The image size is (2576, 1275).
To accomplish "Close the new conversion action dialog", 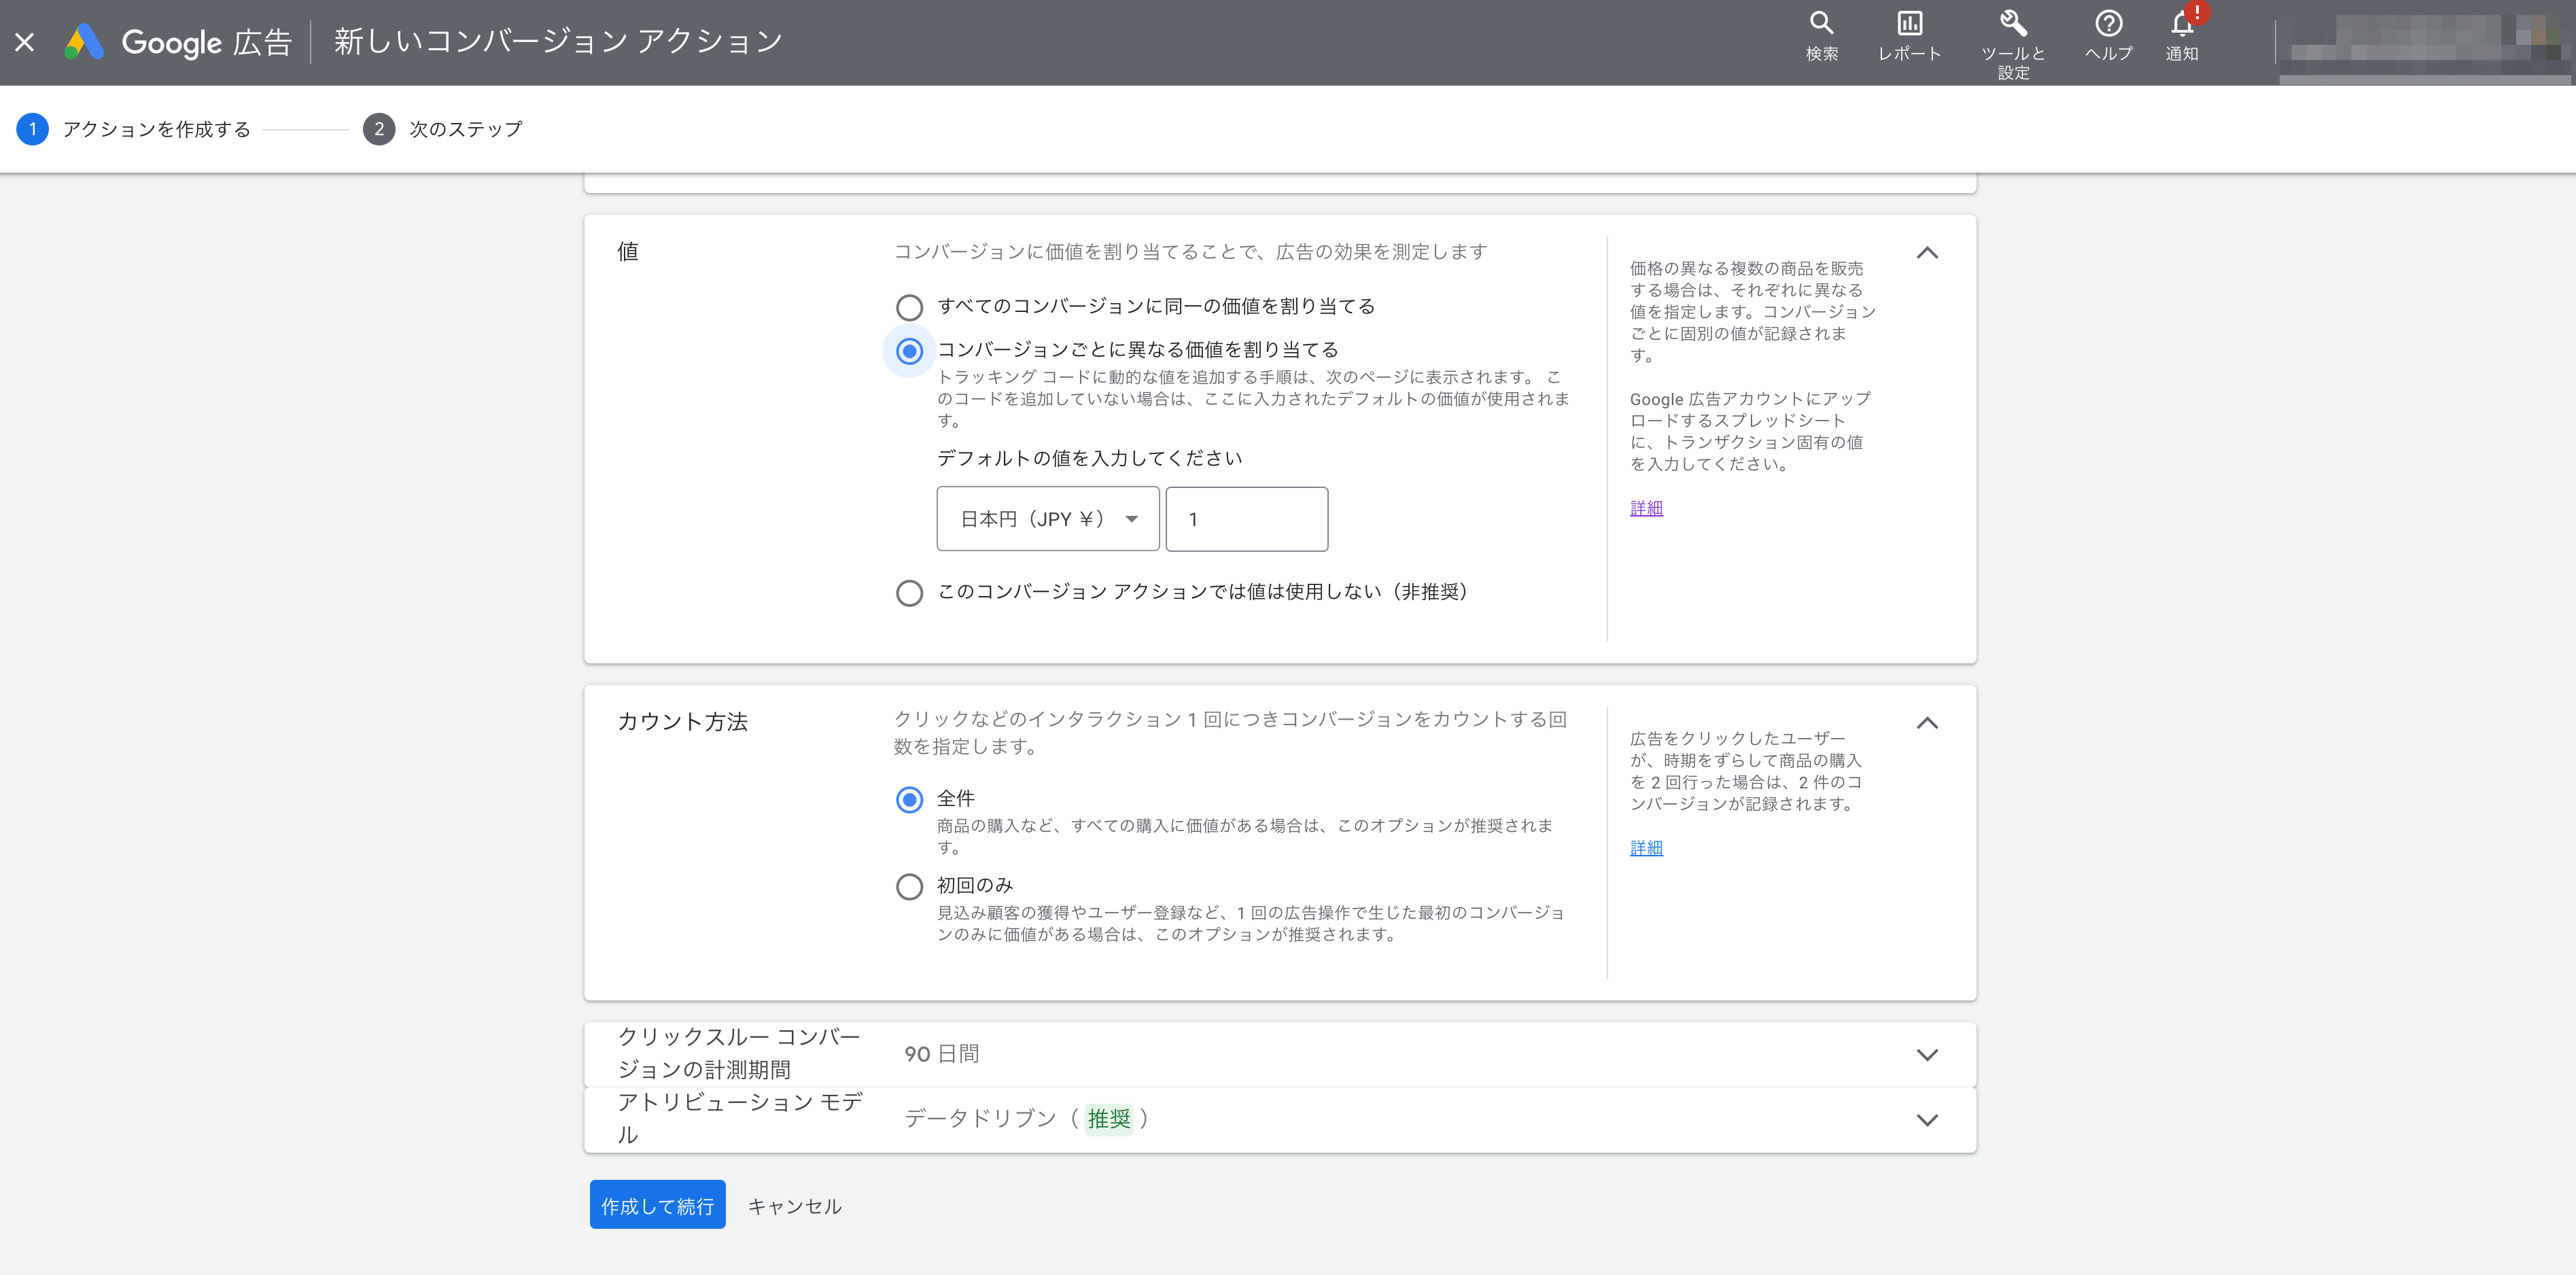I will coord(25,42).
